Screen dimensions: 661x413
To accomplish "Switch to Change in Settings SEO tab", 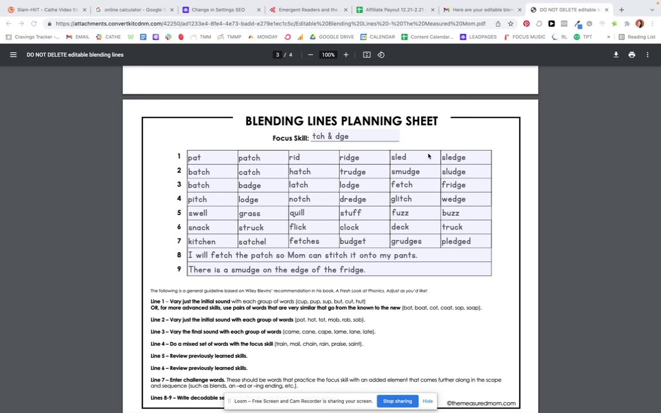I will coord(221,10).
